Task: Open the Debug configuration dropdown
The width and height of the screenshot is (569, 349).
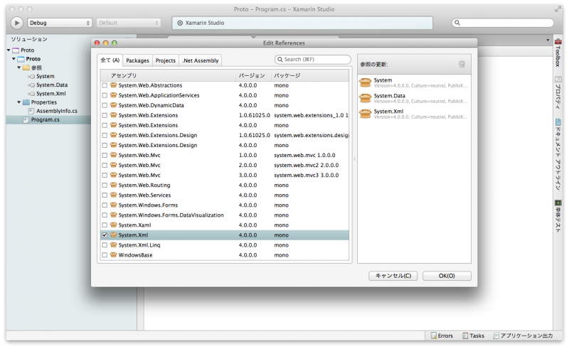Action: tap(60, 23)
